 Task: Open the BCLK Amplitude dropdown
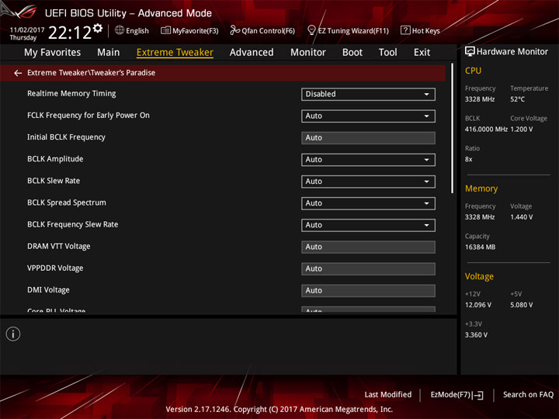pyautogui.click(x=368, y=160)
